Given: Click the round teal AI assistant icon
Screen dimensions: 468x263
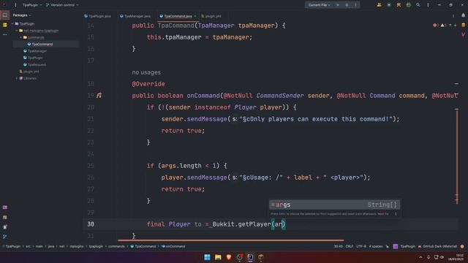Looking at the screenshot, I should [x=388, y=5].
